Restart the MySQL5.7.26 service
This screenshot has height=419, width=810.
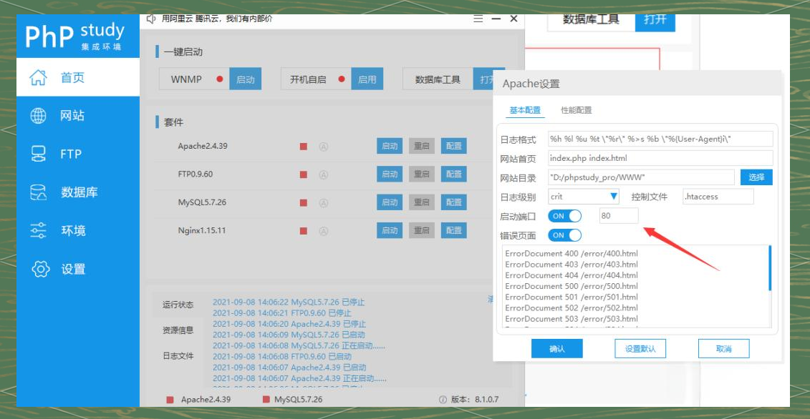point(422,202)
